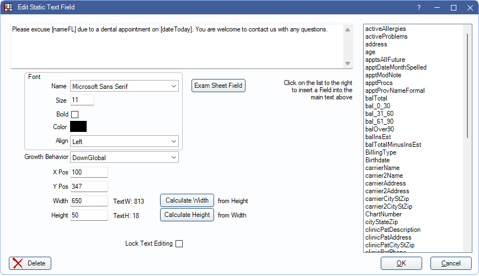Open the Growth Behavior dropdown

pos(124,157)
